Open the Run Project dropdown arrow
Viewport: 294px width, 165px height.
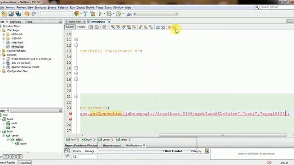tap(104, 14)
